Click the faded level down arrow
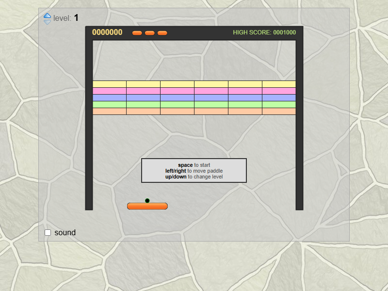The height and width of the screenshot is (291, 388). point(47,22)
